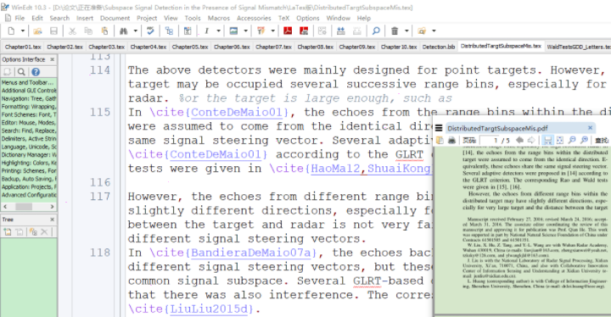Expand the Find binoculars dropdown arrow

coord(135,31)
